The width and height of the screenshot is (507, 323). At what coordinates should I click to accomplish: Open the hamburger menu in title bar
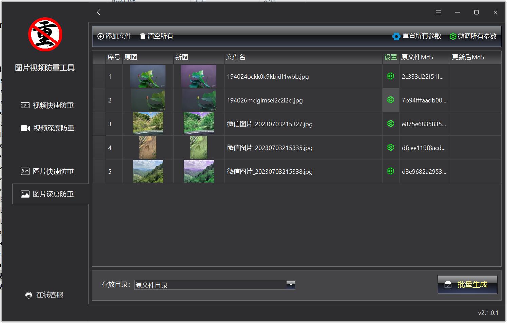tap(438, 12)
